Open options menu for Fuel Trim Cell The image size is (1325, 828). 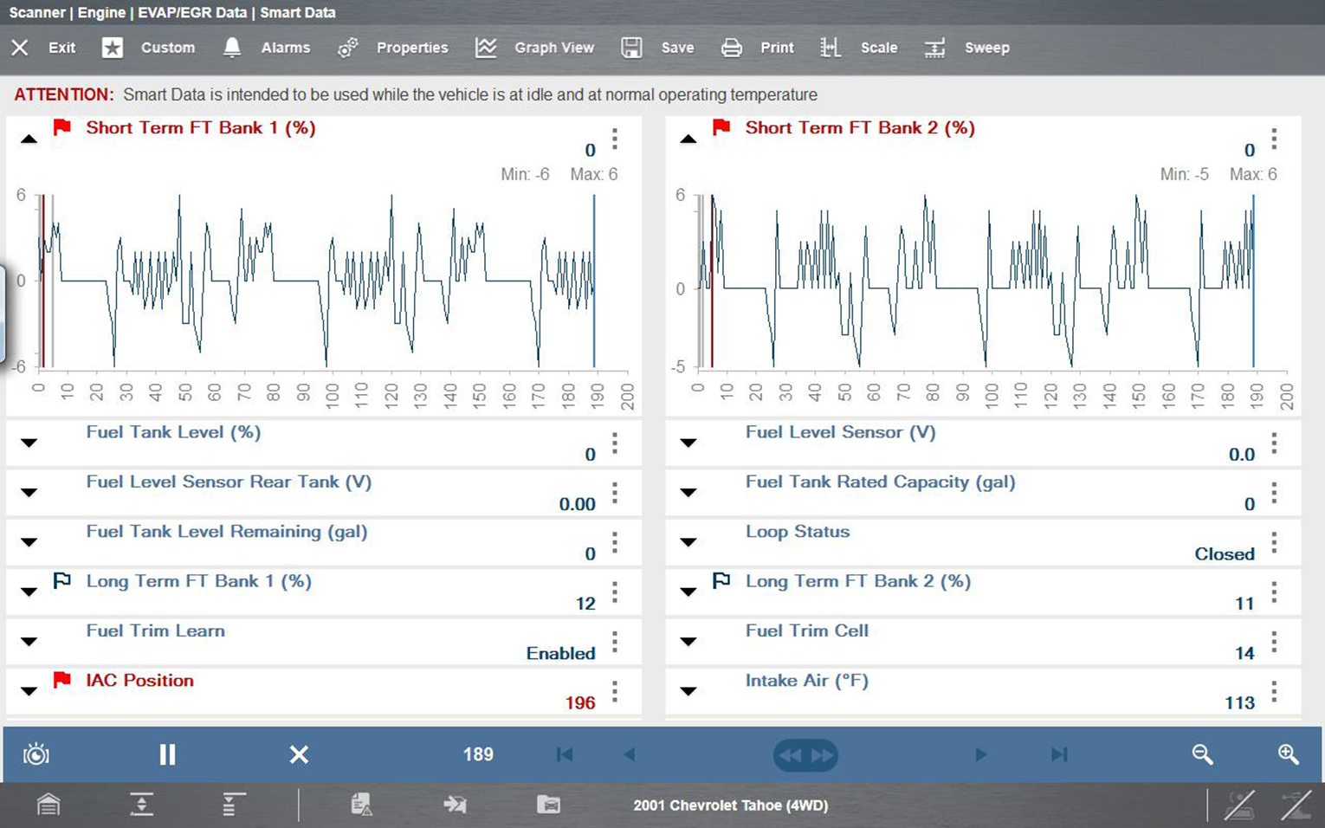click(1274, 642)
